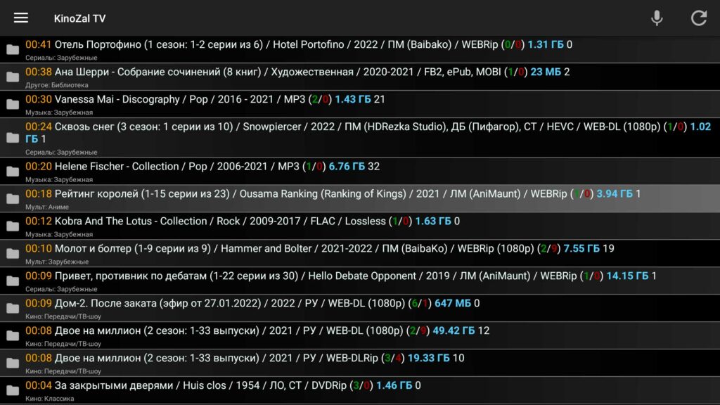Click the 1.46 ГБ size value
This screenshot has width=720, height=405.
[394, 386]
